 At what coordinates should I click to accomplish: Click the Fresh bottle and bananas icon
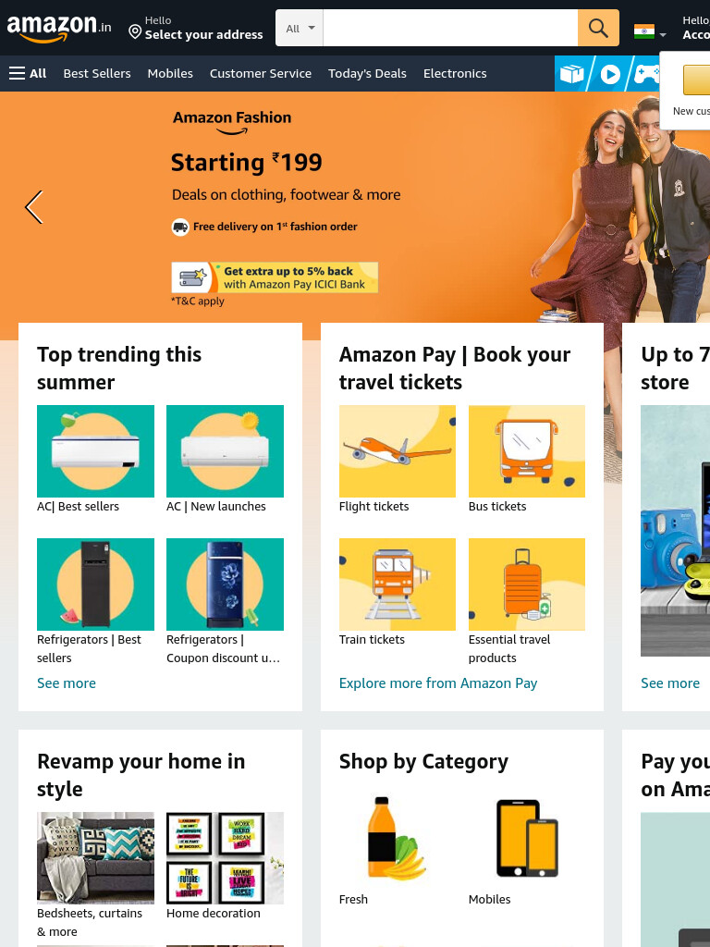pyautogui.click(x=397, y=838)
